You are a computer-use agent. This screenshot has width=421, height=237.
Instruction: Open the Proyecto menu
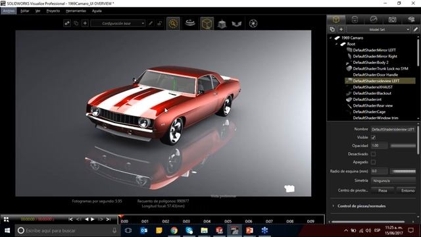tap(53, 11)
